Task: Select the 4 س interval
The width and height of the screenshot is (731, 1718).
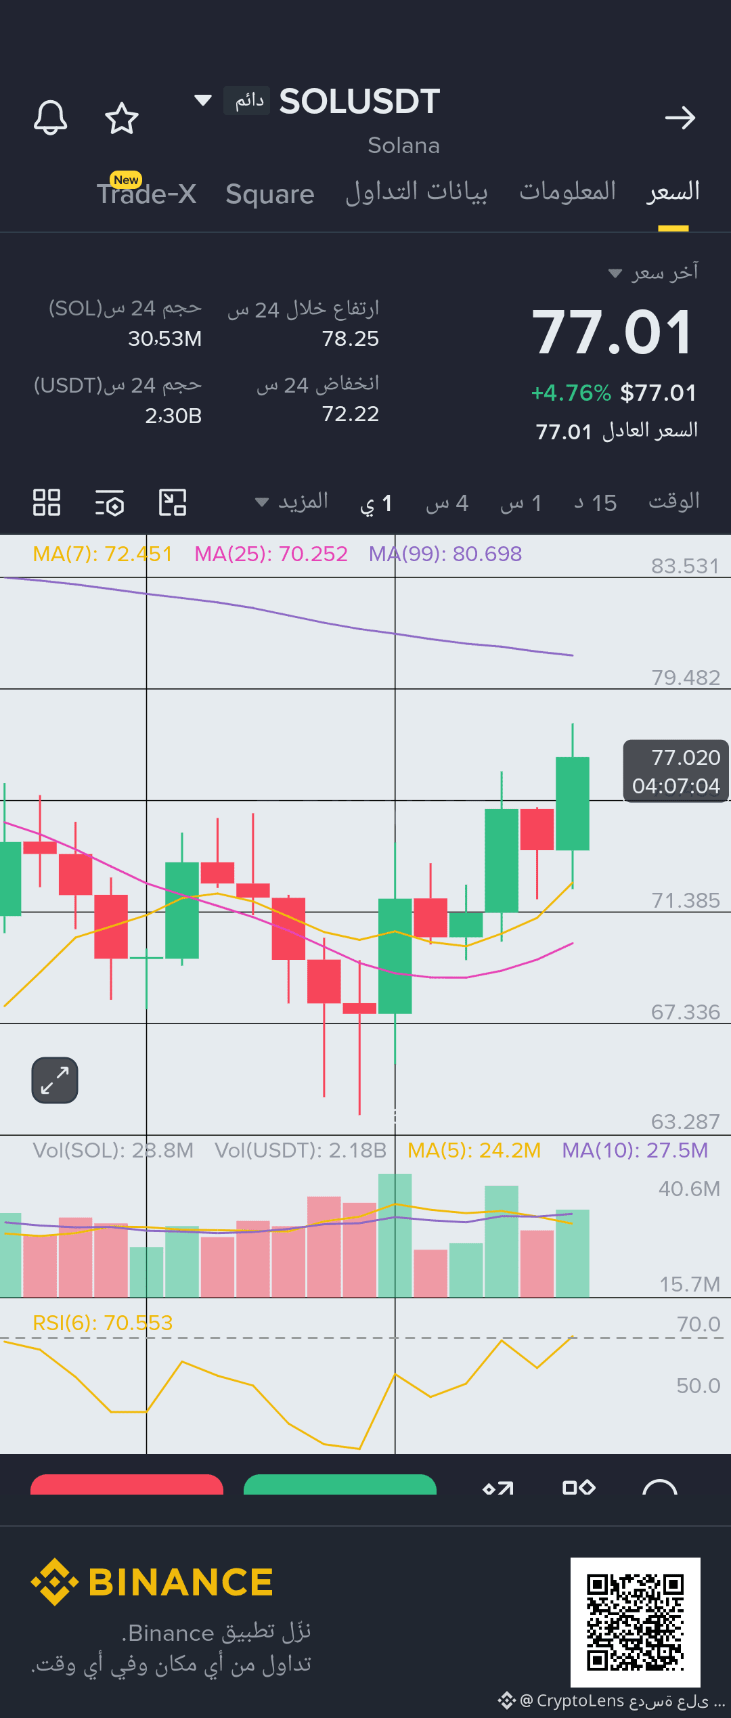Action: click(447, 503)
